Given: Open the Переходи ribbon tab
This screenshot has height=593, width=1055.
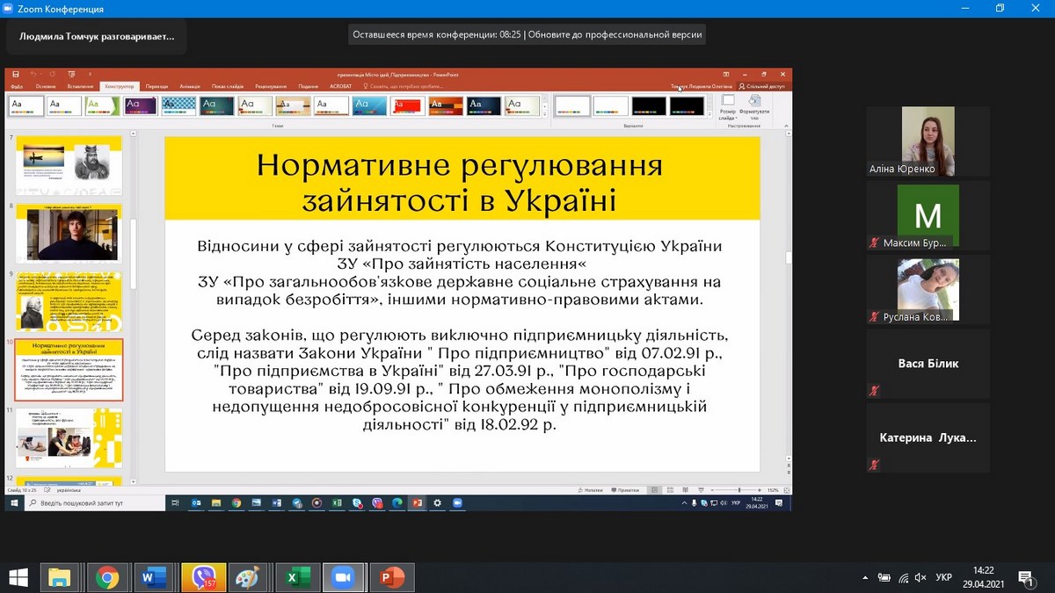Looking at the screenshot, I should (x=156, y=86).
